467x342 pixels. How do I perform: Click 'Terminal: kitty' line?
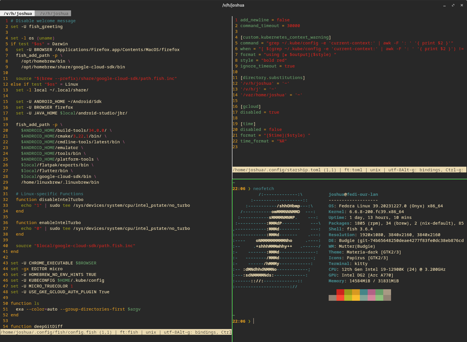coord(348,264)
